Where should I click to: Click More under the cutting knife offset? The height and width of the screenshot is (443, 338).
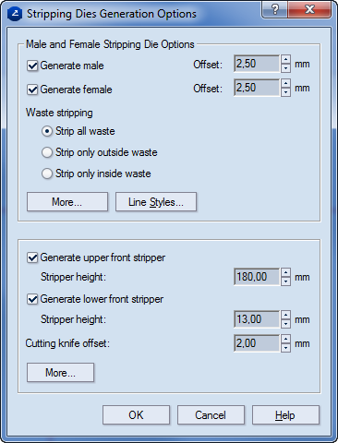click(60, 373)
